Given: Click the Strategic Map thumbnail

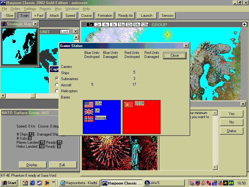Looking at the screenshot, I should point(20,46).
